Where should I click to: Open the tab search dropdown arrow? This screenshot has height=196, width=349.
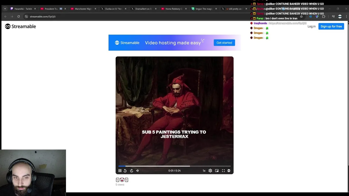pyautogui.click(x=5, y=9)
